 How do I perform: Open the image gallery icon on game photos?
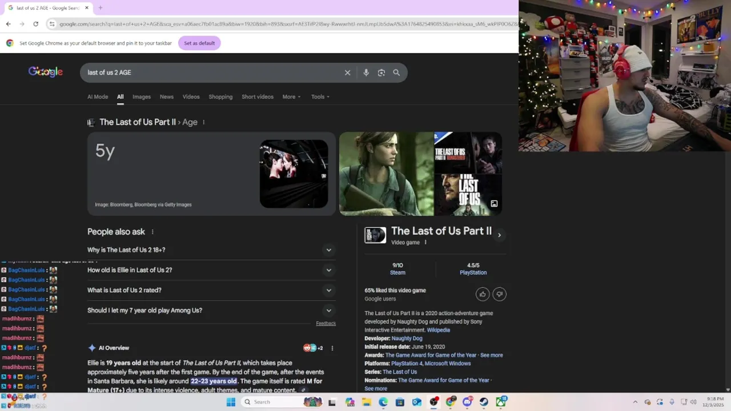click(x=494, y=203)
